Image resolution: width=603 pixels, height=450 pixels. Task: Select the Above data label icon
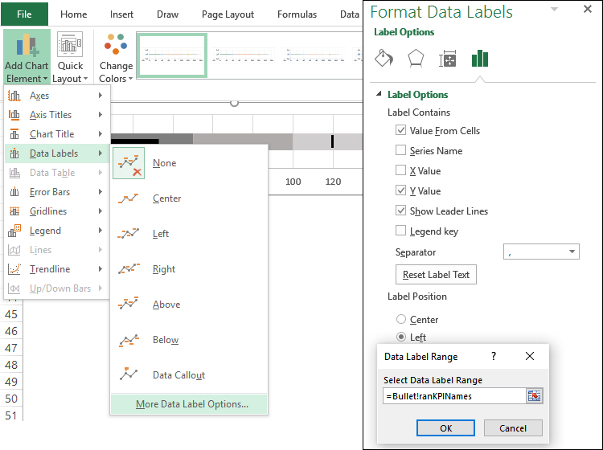coord(129,304)
